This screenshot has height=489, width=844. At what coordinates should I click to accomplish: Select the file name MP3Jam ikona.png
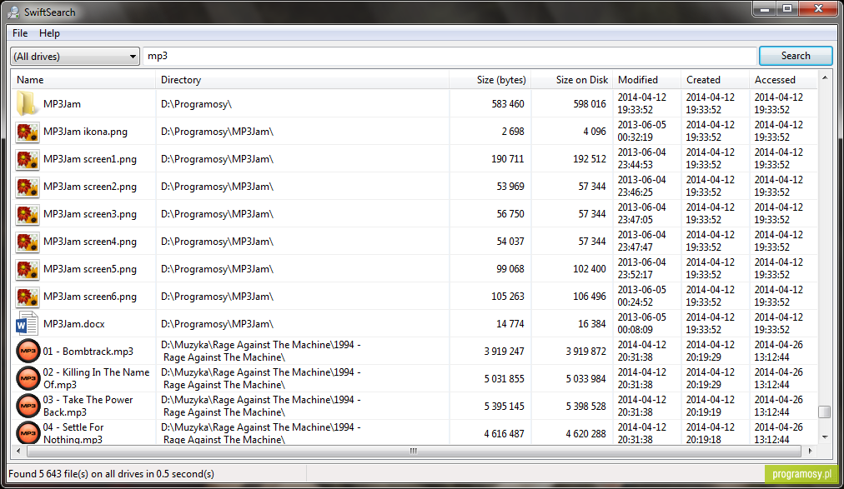click(x=85, y=132)
